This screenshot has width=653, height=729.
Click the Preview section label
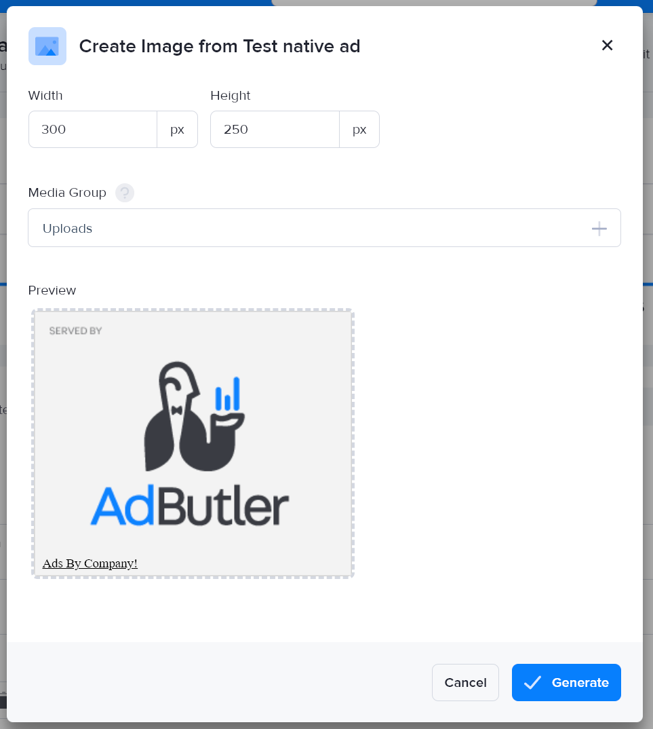tap(52, 291)
